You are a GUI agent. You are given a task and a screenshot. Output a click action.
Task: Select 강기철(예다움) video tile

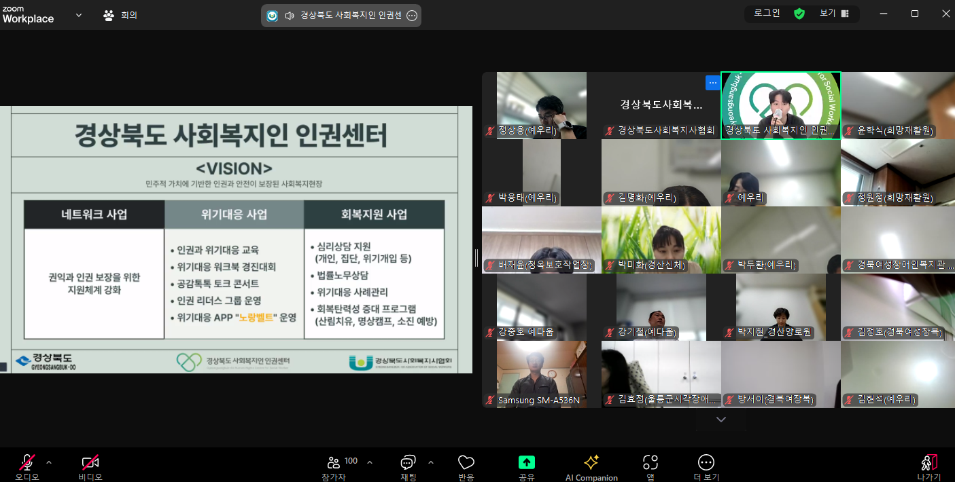[661, 307]
